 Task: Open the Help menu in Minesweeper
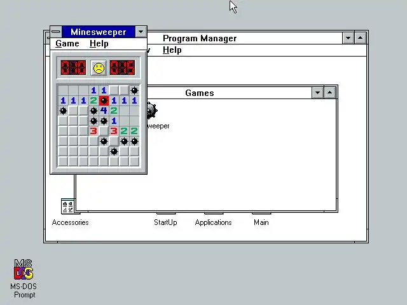pyautogui.click(x=99, y=44)
